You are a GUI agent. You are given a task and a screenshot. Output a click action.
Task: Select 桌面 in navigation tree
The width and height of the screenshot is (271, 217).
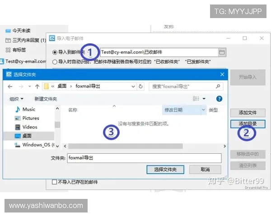[x=29, y=136]
